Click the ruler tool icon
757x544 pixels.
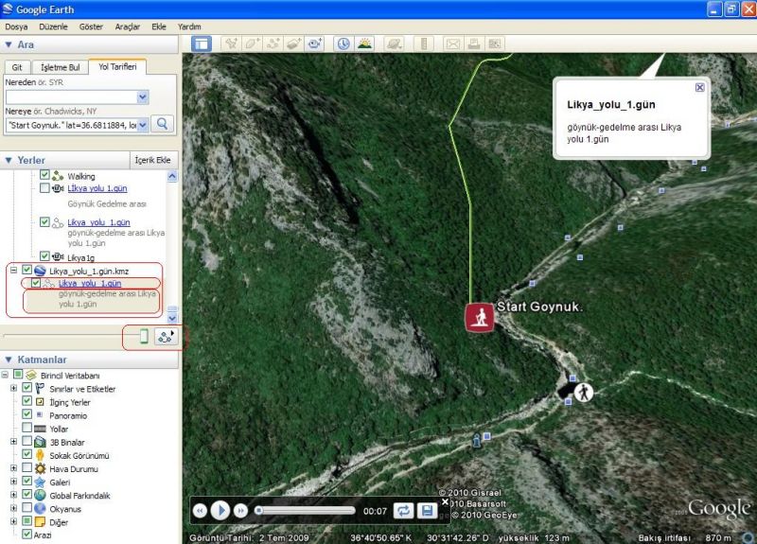[x=423, y=44]
